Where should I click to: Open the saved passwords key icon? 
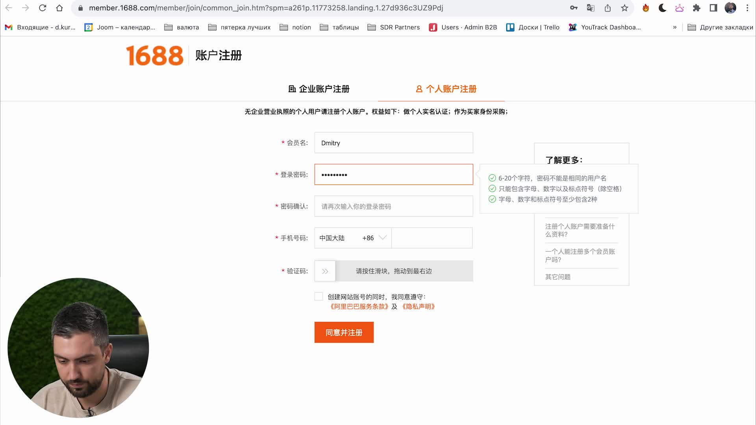pos(574,8)
